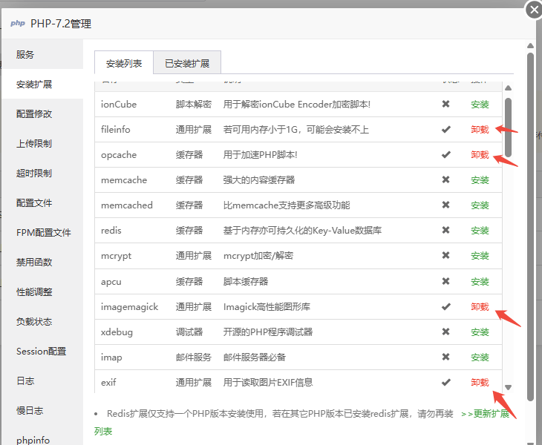The image size is (542, 445).
Task: Click the memcache X status icon
Action: click(x=446, y=179)
